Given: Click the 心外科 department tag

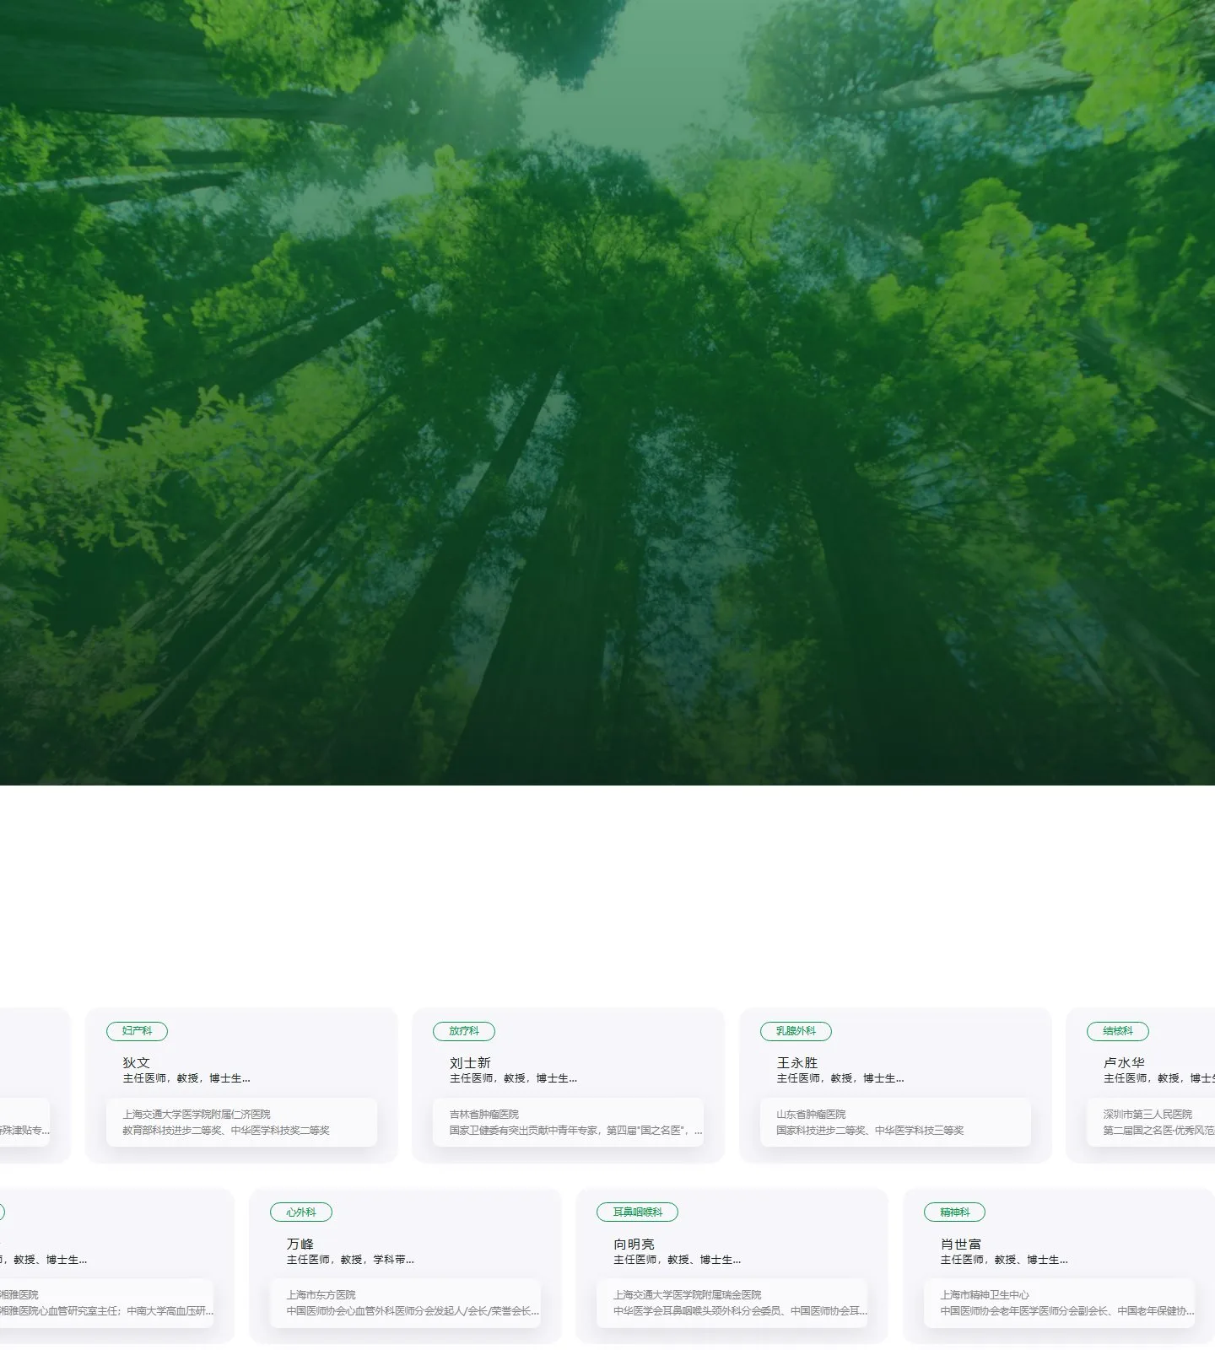Looking at the screenshot, I should point(301,1212).
